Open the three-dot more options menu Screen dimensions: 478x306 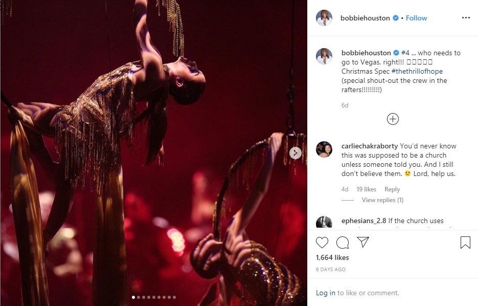coord(465,18)
